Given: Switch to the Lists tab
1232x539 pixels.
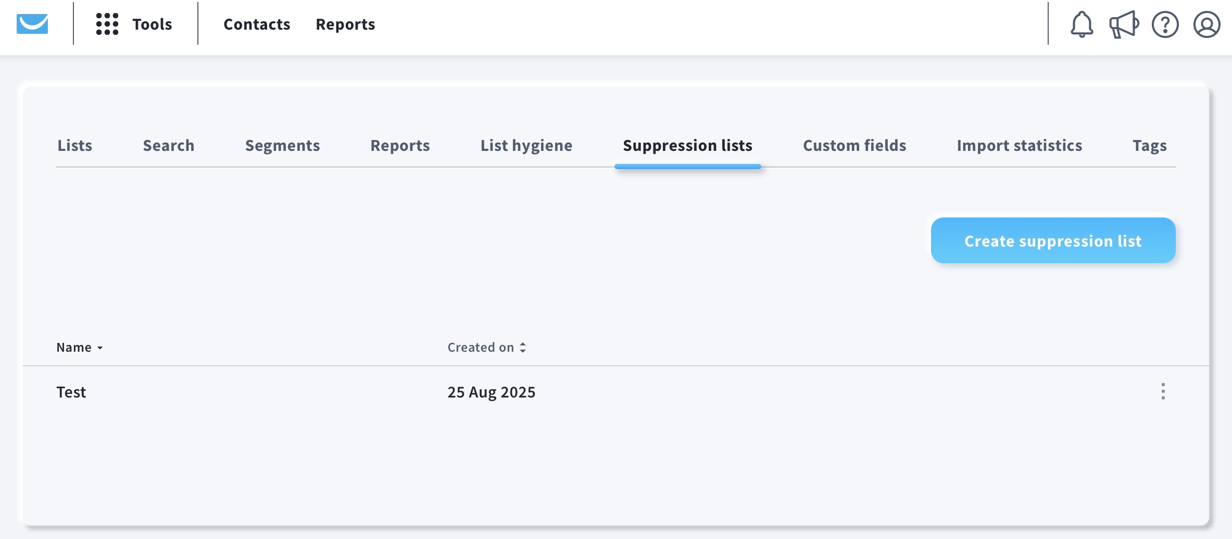Looking at the screenshot, I should point(74,145).
